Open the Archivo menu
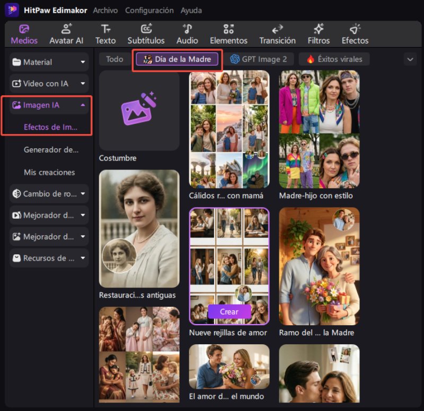 coord(105,10)
